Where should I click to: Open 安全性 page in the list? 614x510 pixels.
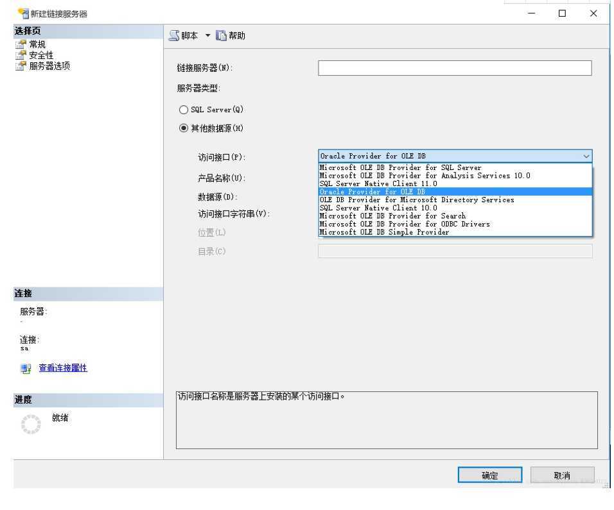[x=41, y=55]
